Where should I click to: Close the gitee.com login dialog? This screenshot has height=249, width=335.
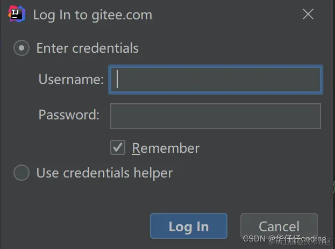(x=308, y=14)
